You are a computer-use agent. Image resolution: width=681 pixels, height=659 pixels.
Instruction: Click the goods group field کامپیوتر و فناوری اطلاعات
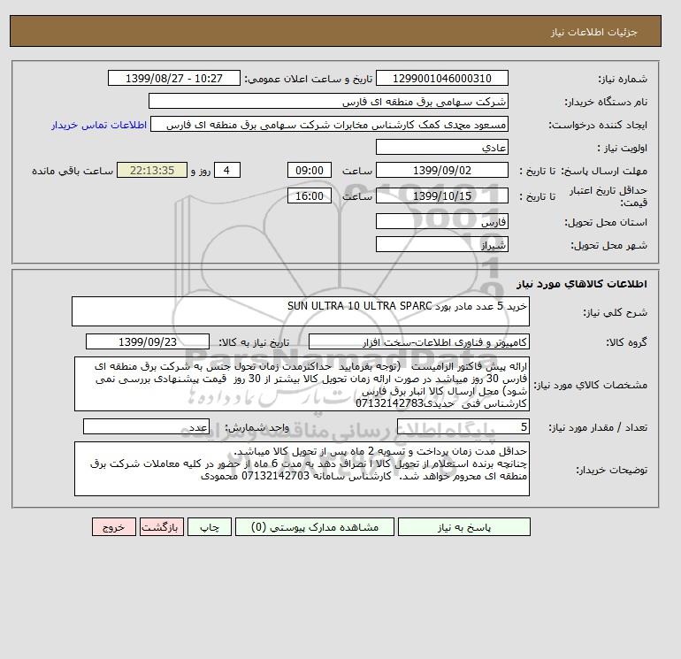[418, 341]
